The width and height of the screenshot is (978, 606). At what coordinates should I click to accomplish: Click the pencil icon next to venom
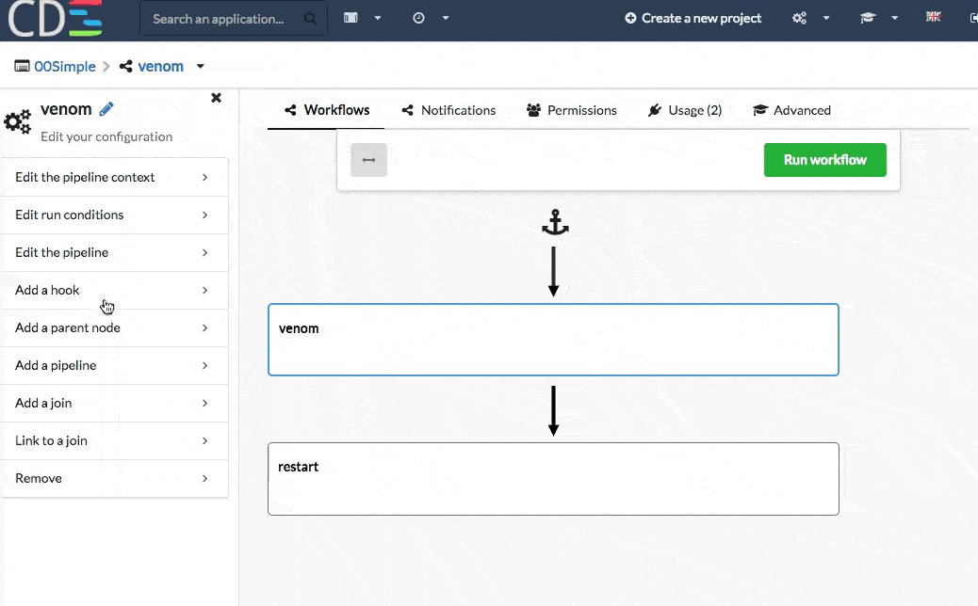(x=106, y=109)
